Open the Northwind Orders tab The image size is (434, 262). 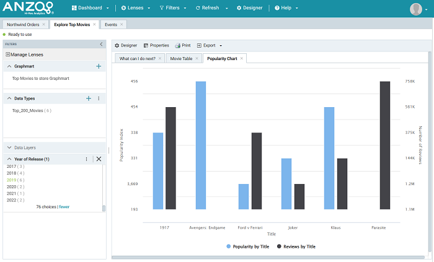coord(22,24)
